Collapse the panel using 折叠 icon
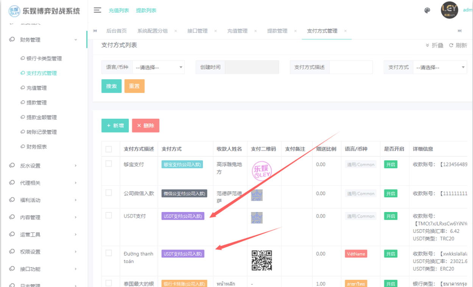Viewport: 473px width, 287px height. 428,45
